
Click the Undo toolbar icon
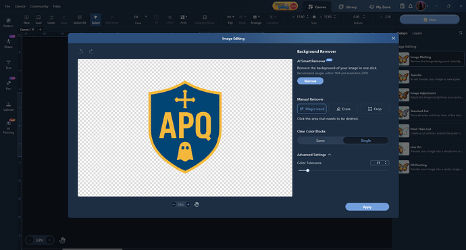51,20
